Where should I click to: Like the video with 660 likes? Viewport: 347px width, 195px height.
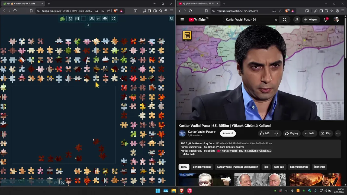click(265, 133)
